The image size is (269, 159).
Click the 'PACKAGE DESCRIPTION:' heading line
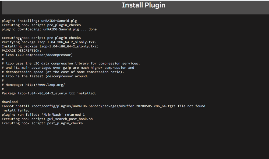point(22,51)
